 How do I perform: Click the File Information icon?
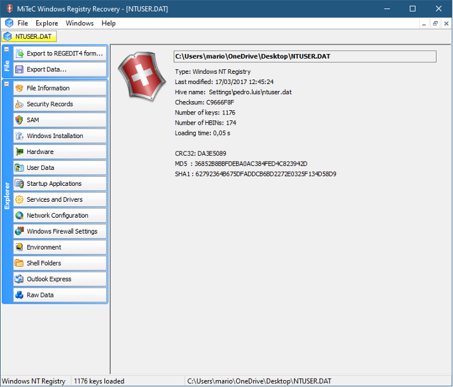coord(19,88)
